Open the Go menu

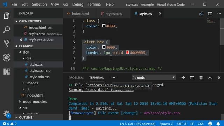click(x=65, y=5)
